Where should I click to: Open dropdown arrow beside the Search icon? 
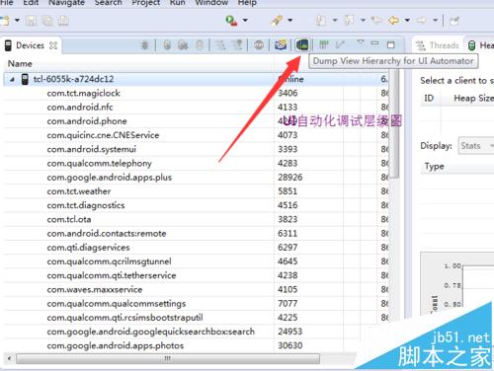click(x=290, y=21)
